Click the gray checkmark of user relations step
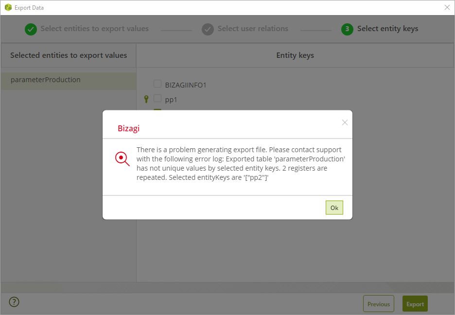 (x=208, y=29)
